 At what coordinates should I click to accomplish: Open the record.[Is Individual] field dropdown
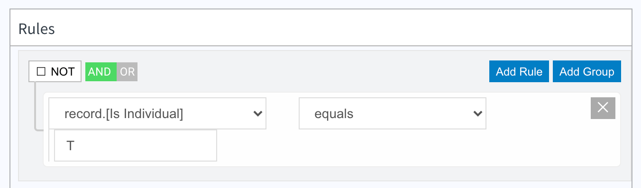click(157, 113)
